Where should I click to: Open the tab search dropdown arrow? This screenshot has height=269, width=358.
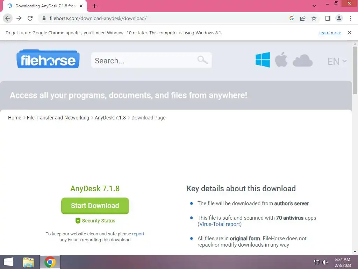tap(314, 6)
